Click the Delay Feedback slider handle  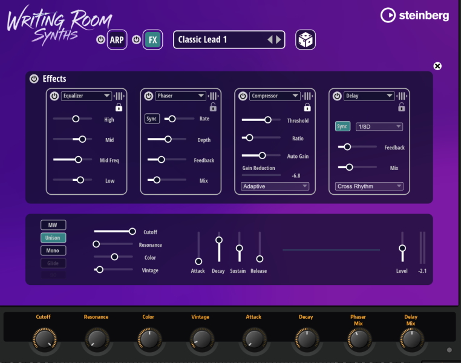click(347, 146)
